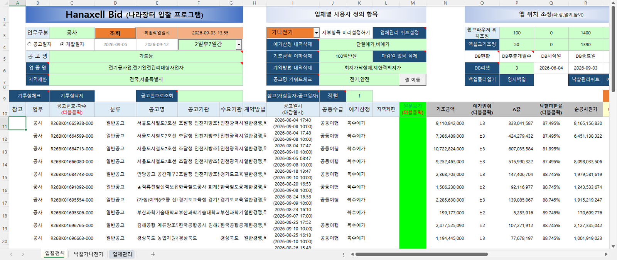Click the 최저가낙찰제,제한적최저가 cell
This screenshot has height=260, width=617.
click(x=373, y=67)
